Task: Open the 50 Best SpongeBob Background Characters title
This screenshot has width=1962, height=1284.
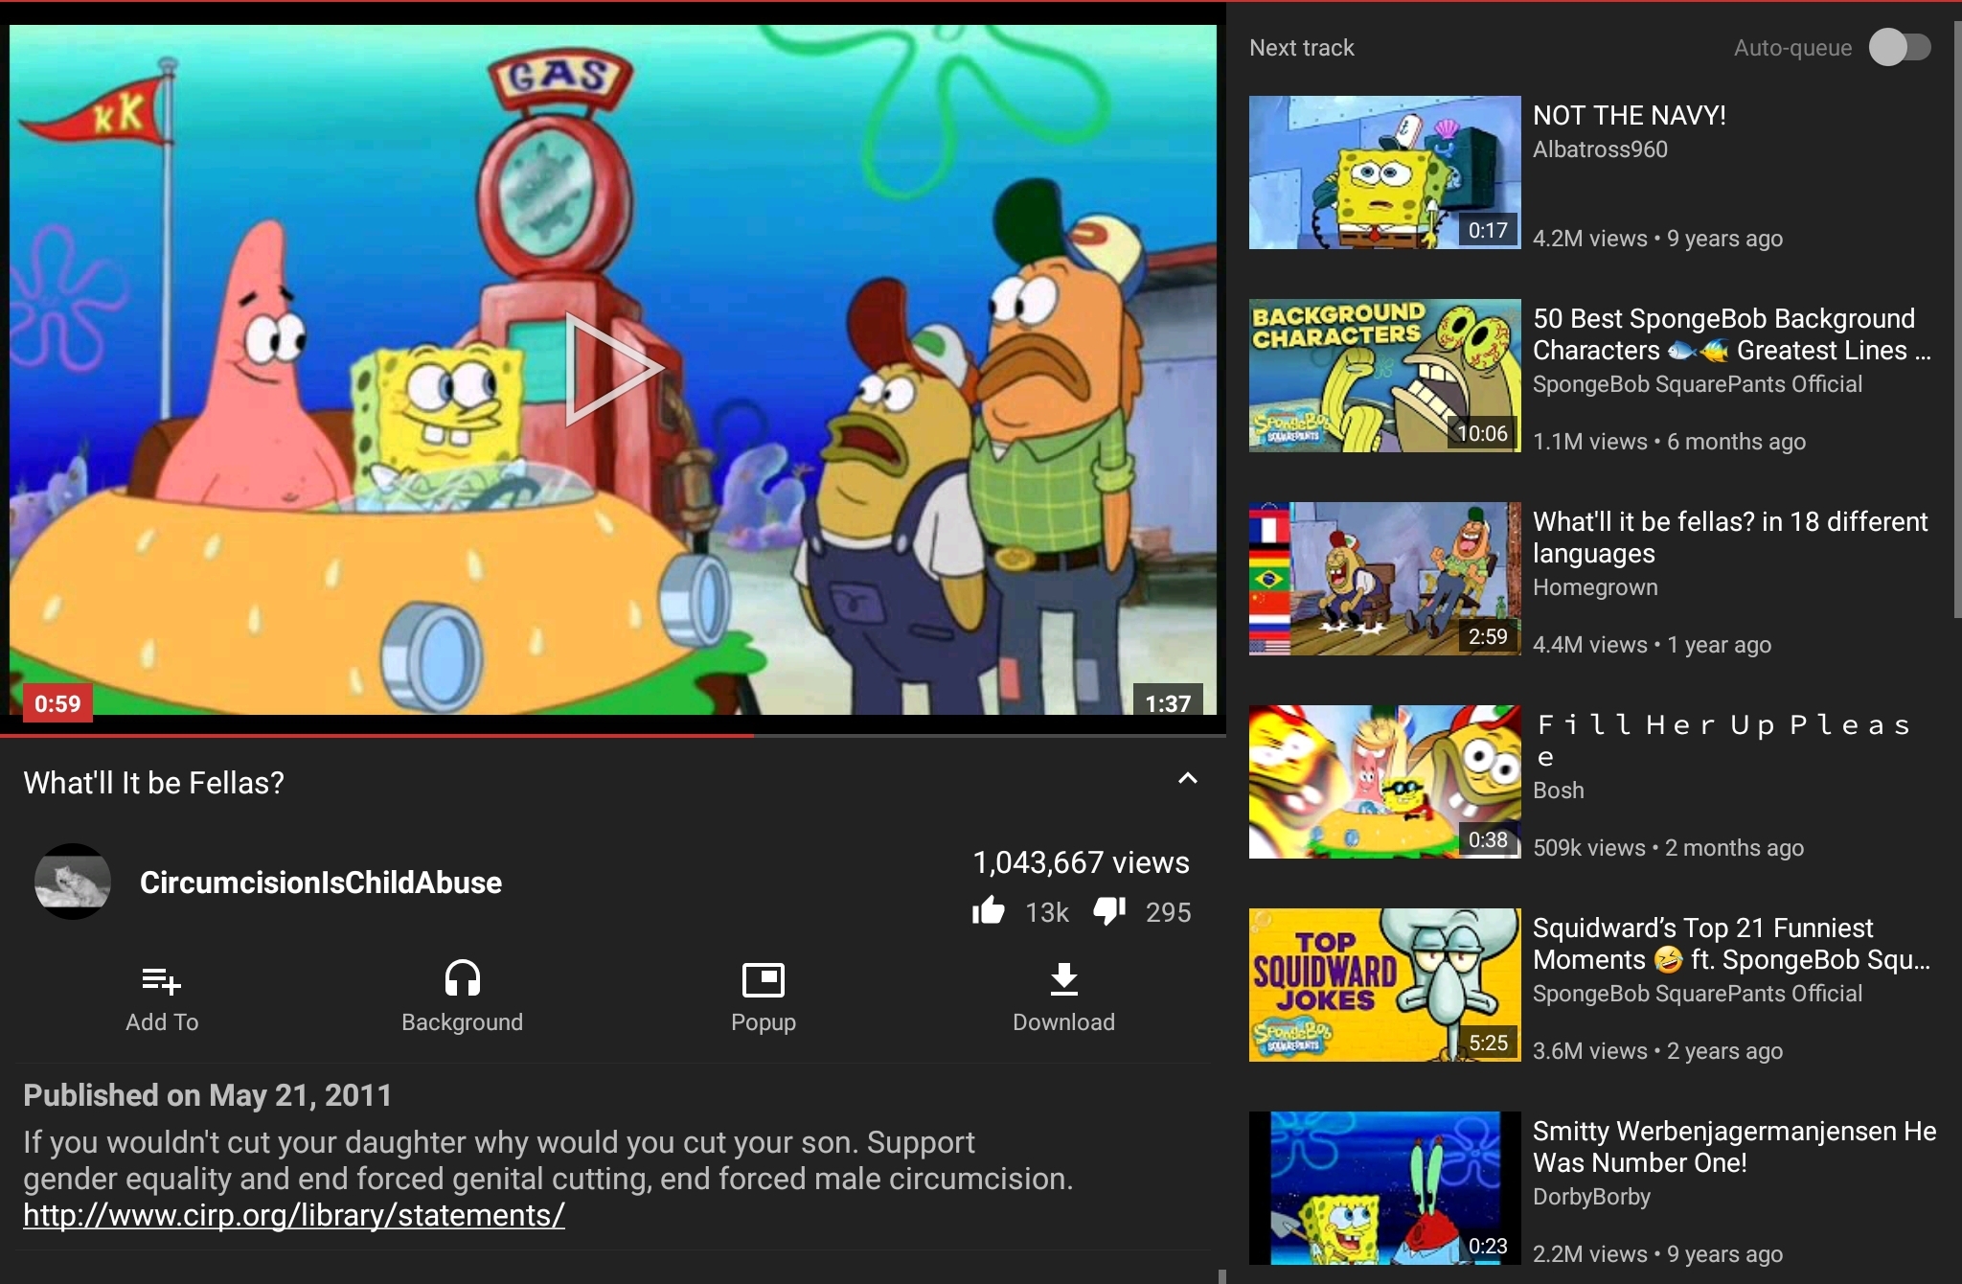Action: (1732, 334)
